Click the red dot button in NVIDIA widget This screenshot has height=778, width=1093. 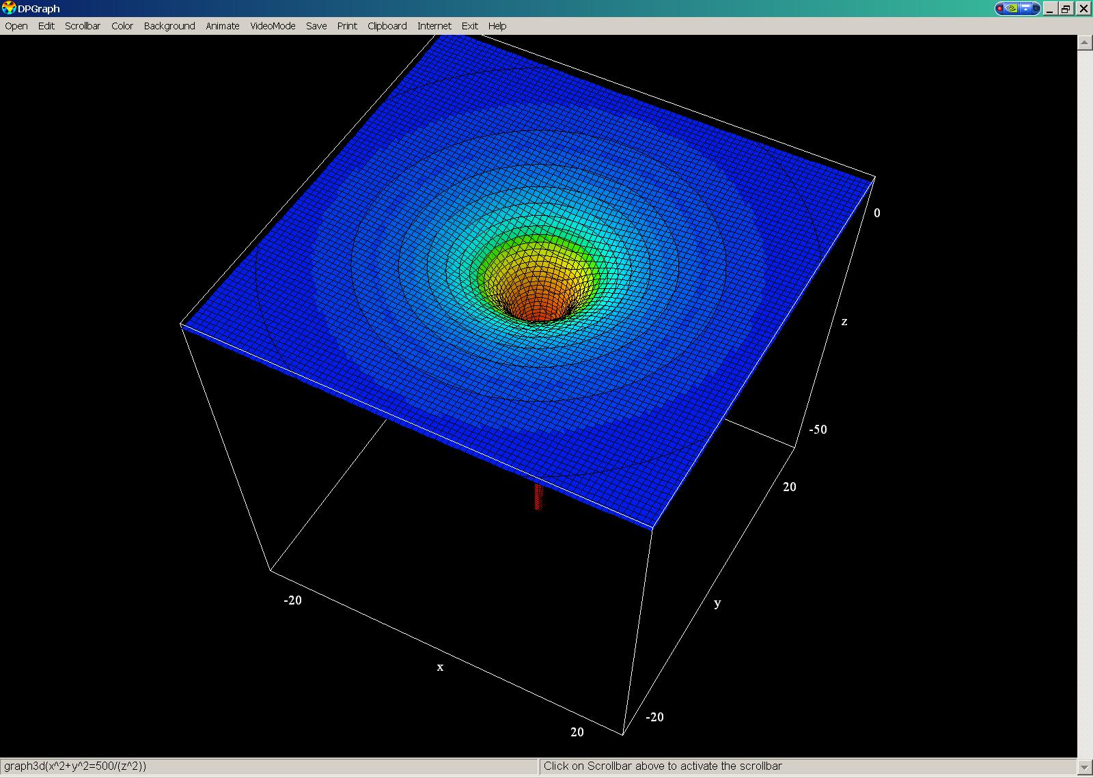point(1000,8)
